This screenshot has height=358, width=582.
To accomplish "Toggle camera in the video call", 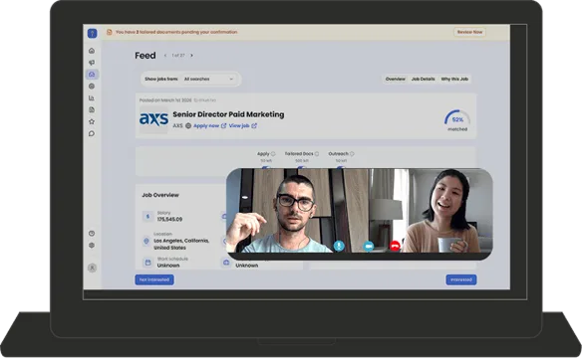I will [368, 246].
